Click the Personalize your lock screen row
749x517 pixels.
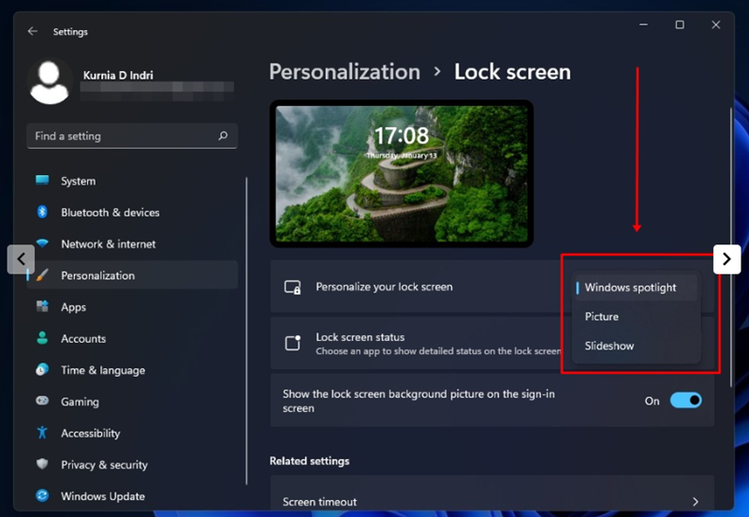pyautogui.click(x=492, y=287)
